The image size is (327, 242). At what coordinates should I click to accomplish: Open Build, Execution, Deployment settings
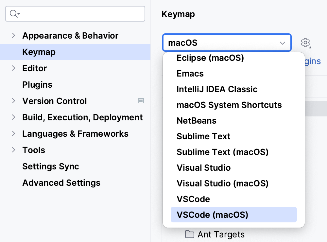click(x=82, y=117)
